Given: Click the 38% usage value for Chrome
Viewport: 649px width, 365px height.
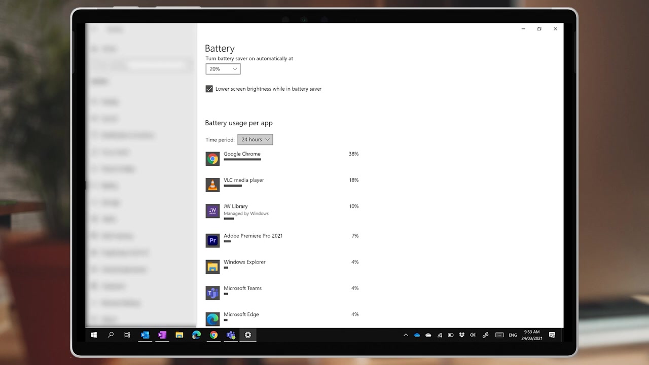Looking at the screenshot, I should (353, 154).
